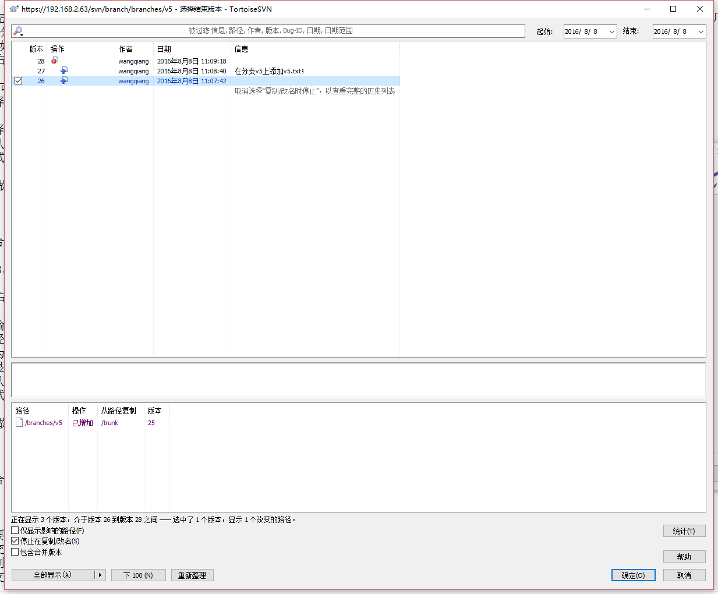Open the 起始 start date dropdown
The image size is (718, 594).
click(x=611, y=31)
